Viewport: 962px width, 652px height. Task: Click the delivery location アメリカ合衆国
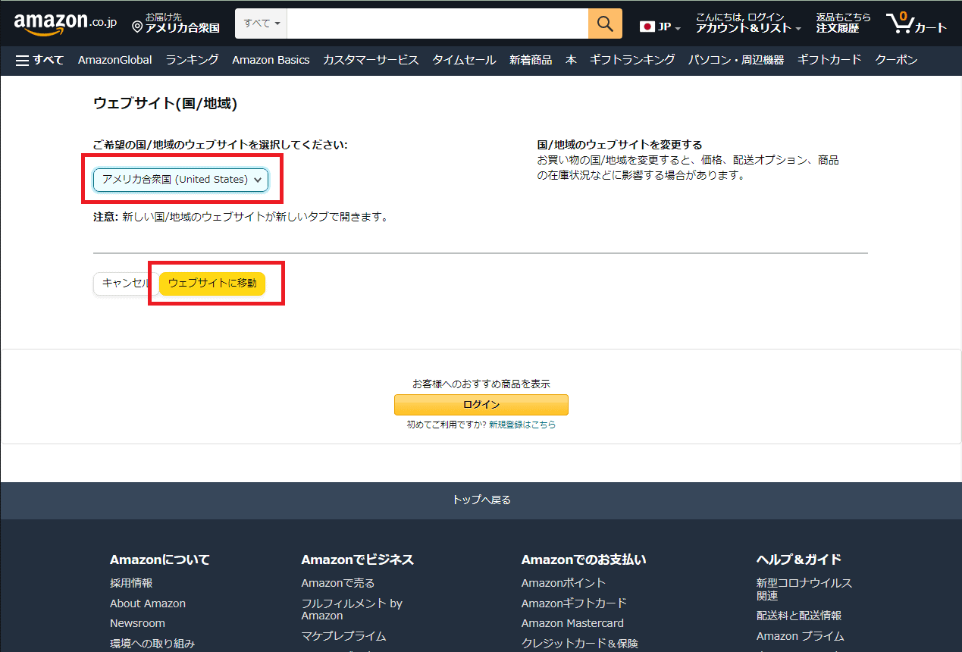coord(175,24)
